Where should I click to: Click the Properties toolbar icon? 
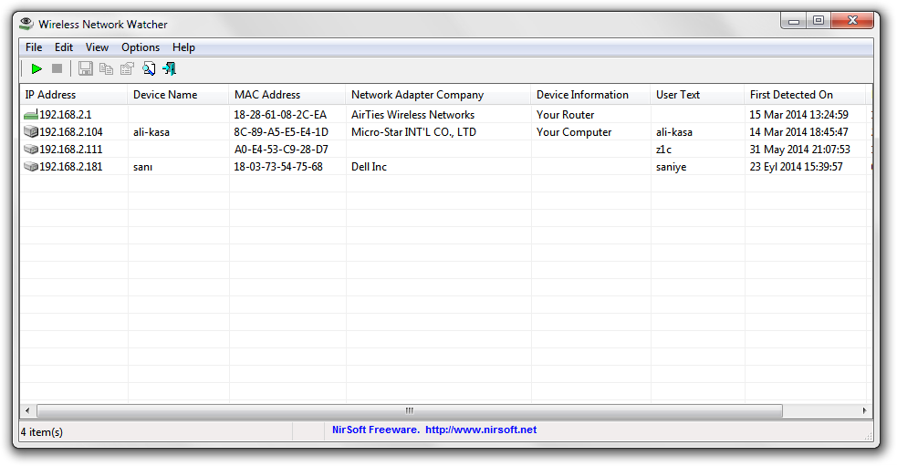(x=127, y=68)
